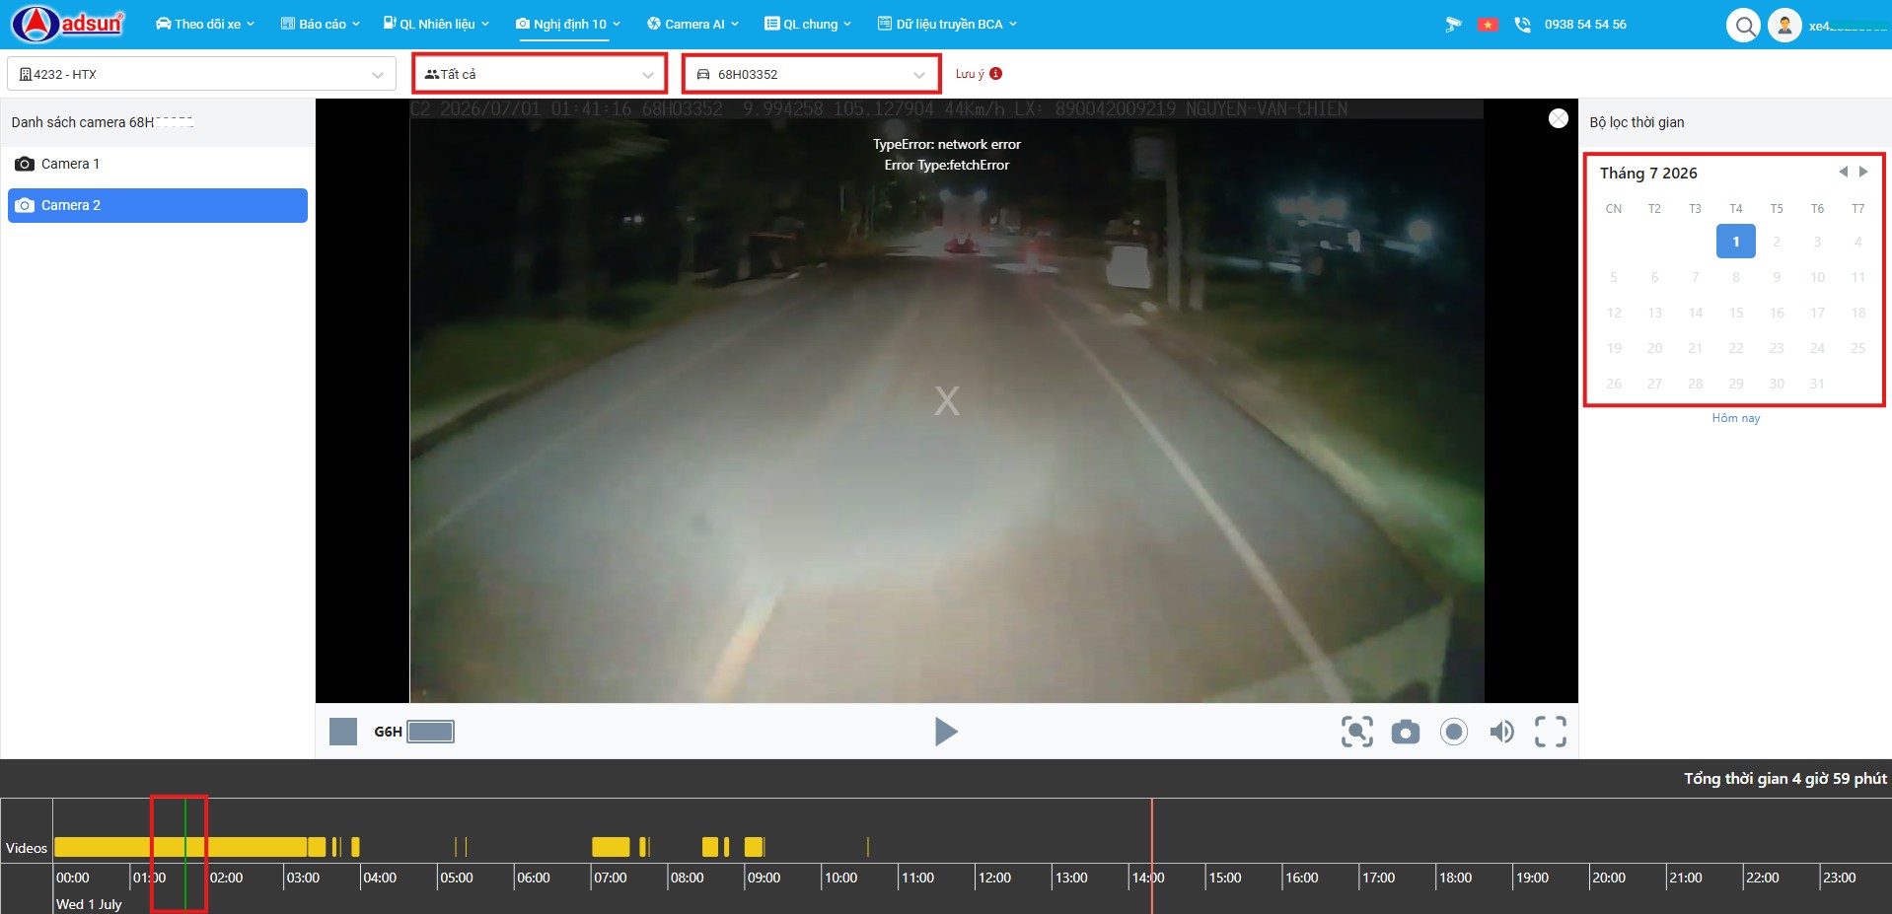Click the TypeError: network error message
Screen dimensions: 1892x914
pyautogui.click(x=947, y=144)
